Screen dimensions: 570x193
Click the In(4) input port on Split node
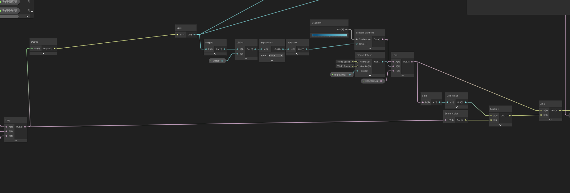[423, 102]
